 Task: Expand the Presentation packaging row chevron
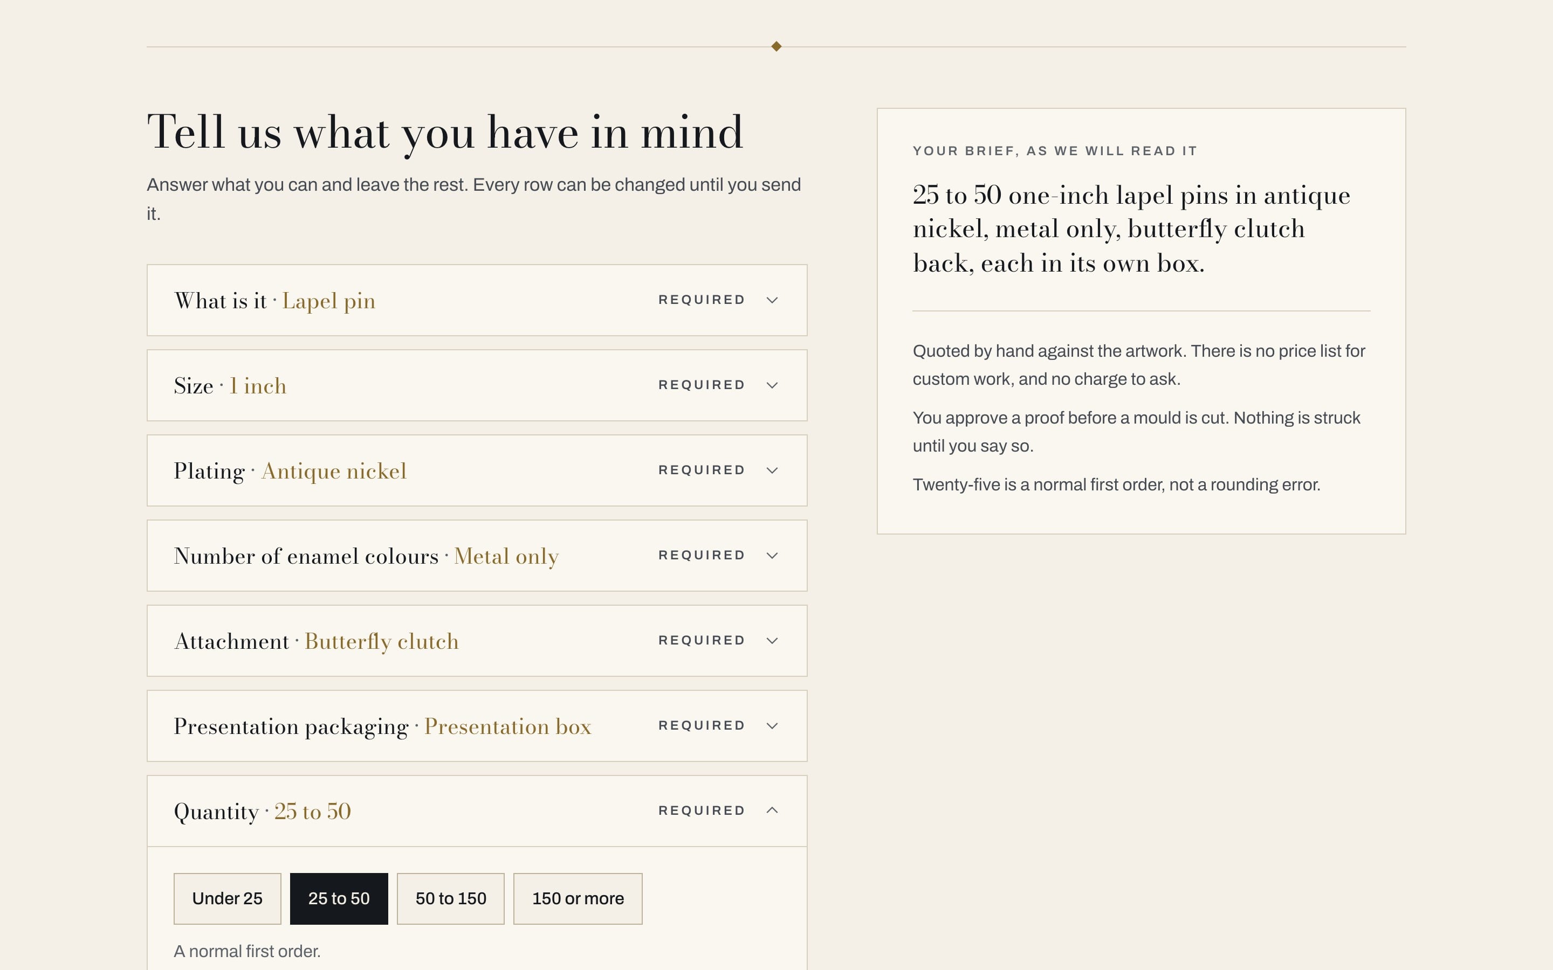(772, 725)
